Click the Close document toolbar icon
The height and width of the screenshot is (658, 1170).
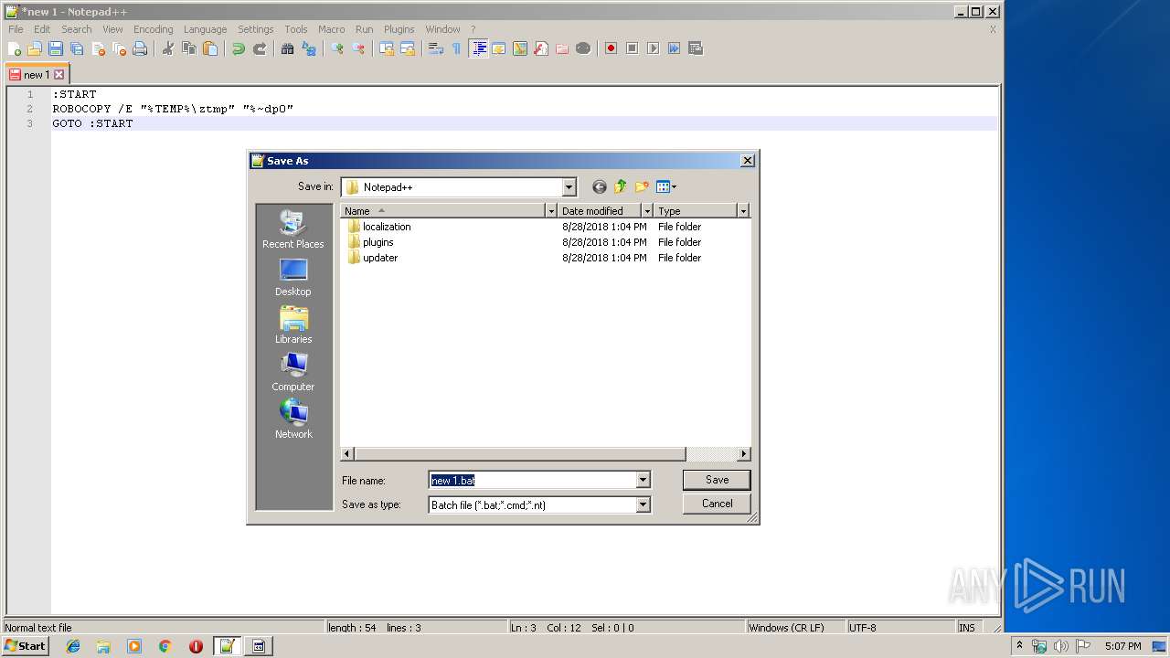[x=98, y=48]
